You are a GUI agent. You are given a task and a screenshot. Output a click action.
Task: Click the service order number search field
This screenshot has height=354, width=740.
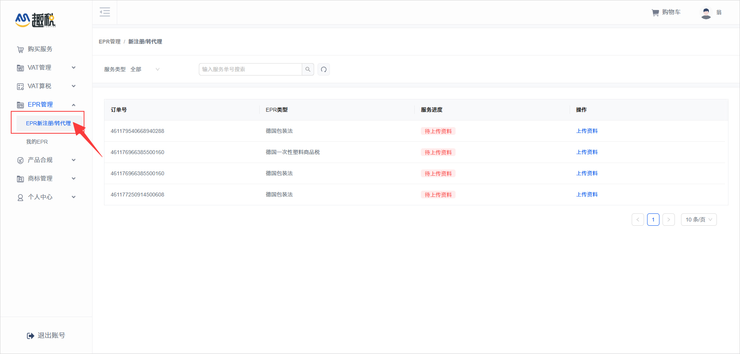(251, 69)
